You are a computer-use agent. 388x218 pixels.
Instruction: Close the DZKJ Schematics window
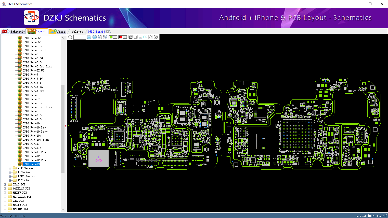point(382,4)
